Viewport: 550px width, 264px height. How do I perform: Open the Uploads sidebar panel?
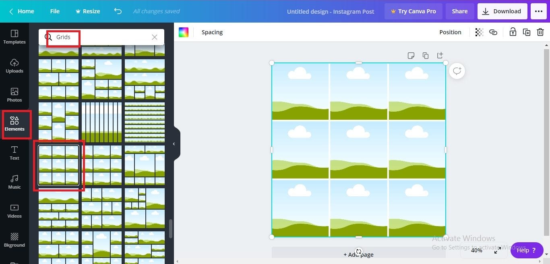pos(14,66)
